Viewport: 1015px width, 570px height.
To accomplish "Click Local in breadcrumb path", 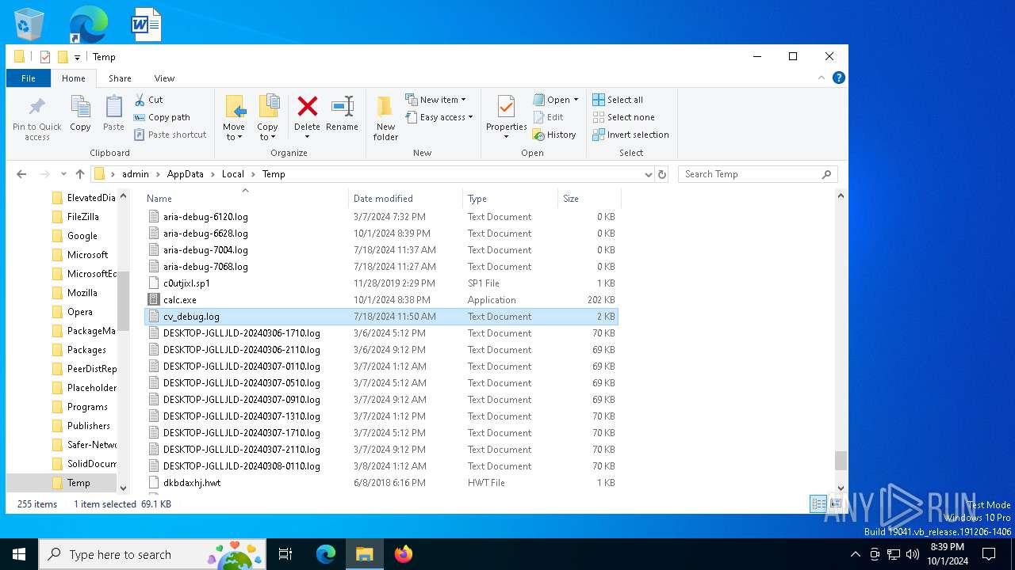I will (x=233, y=174).
